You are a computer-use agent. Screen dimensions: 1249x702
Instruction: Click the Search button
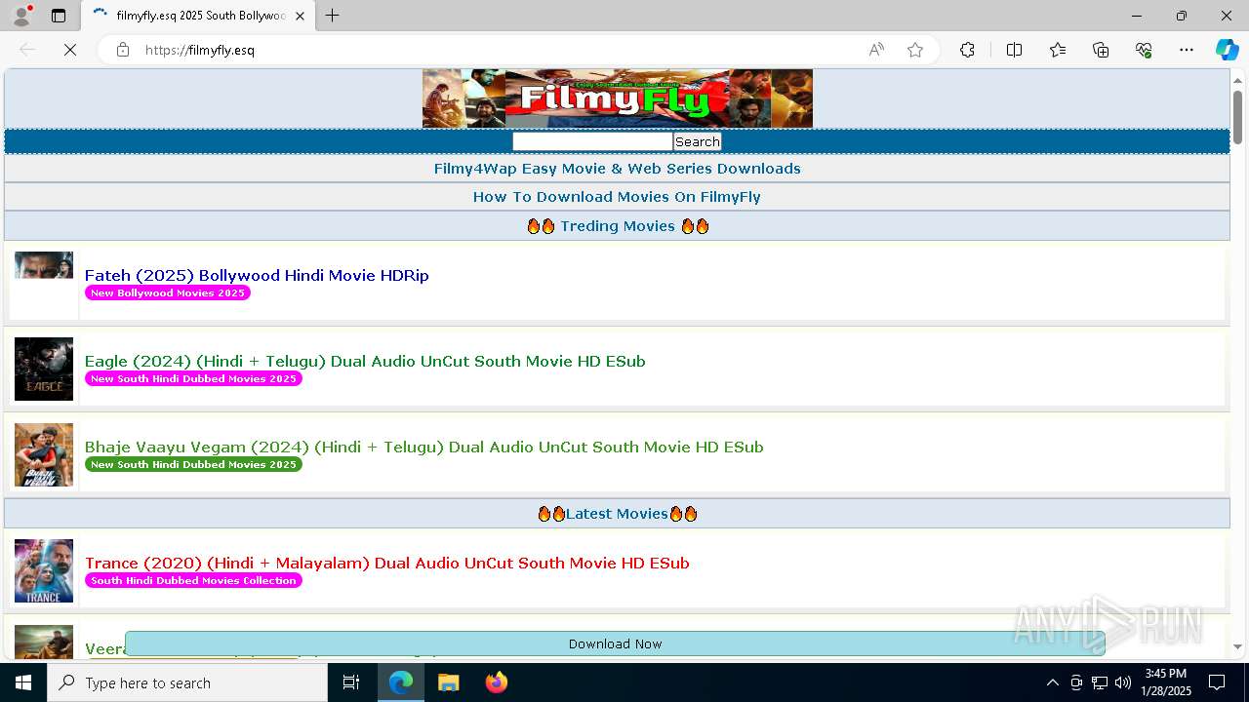click(698, 141)
